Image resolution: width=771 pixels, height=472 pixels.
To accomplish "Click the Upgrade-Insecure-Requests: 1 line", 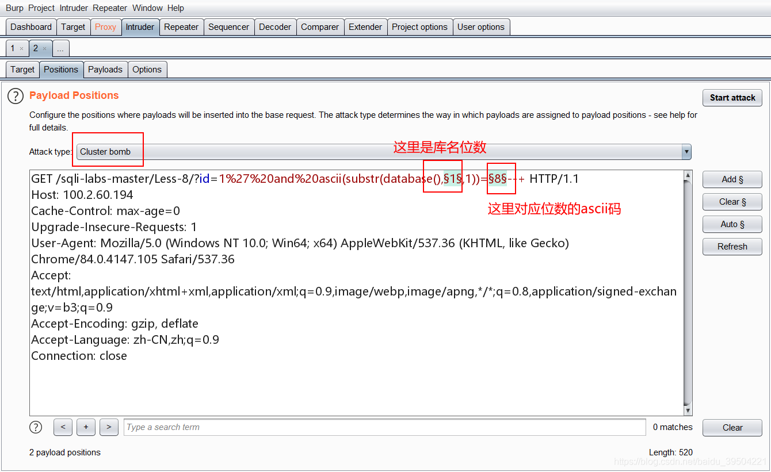I will (114, 227).
